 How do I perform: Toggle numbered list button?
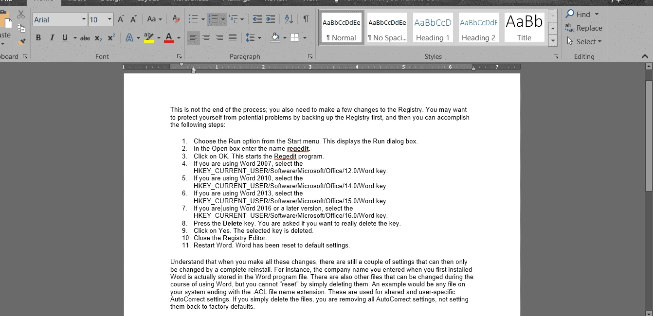213,19
